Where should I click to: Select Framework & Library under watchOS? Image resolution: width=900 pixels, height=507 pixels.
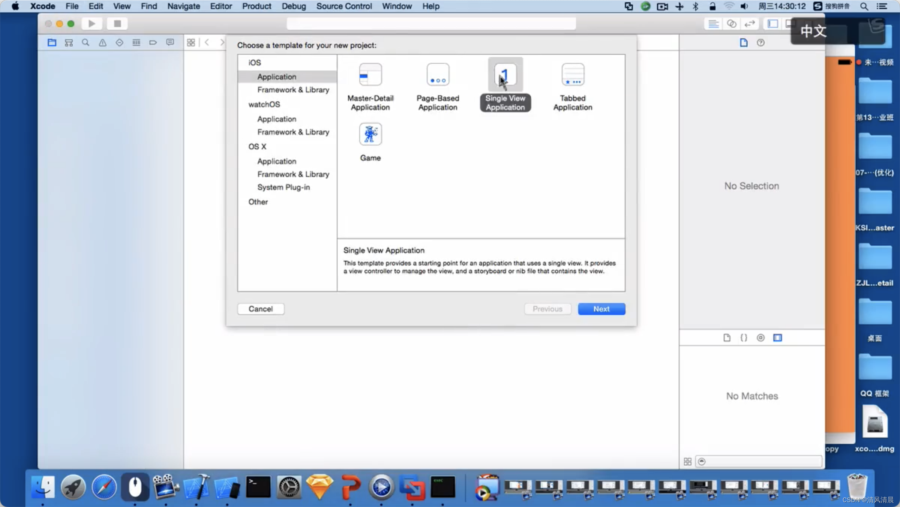(x=293, y=132)
